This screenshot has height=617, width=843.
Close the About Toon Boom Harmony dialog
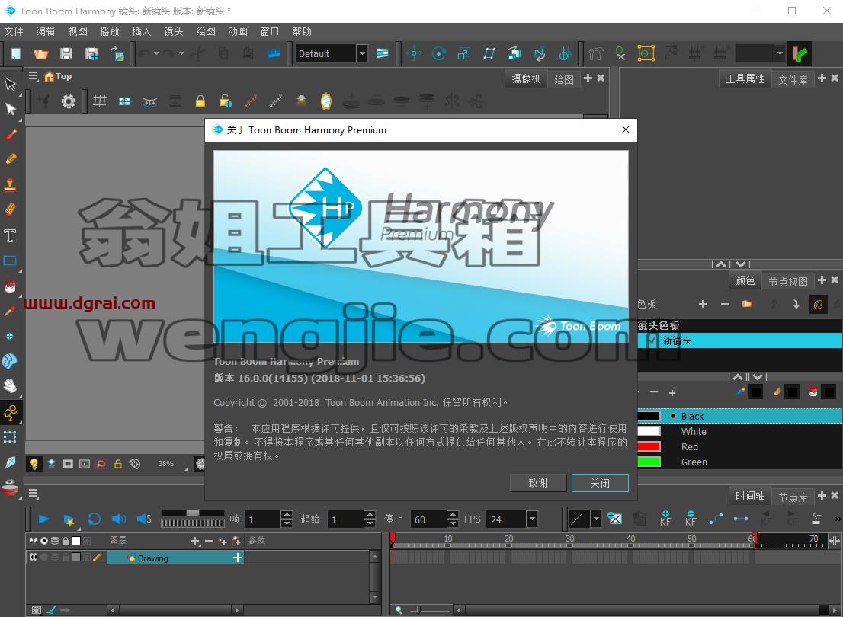(625, 129)
